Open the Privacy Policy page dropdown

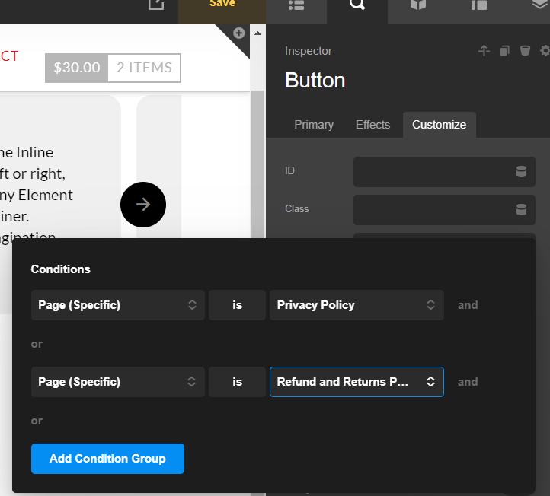point(356,305)
